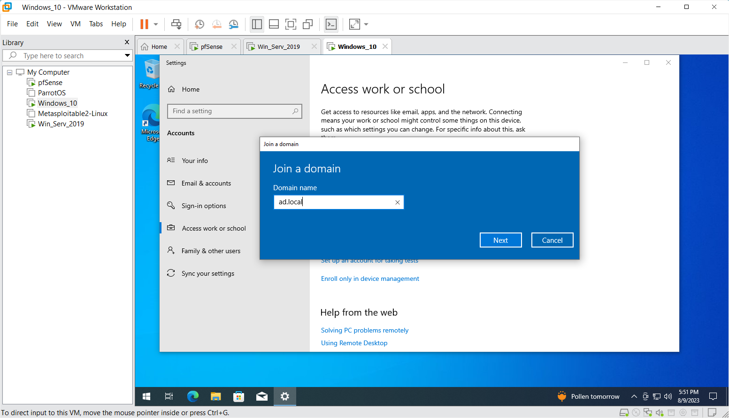Select pfSense in the library tree
Viewport: 729px width, 418px height.
(50, 83)
